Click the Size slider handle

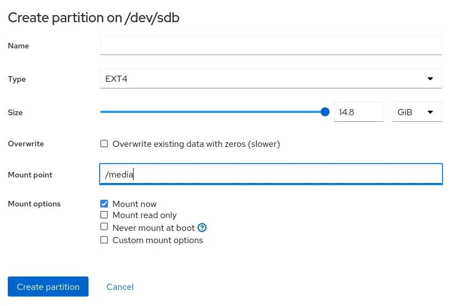point(325,112)
